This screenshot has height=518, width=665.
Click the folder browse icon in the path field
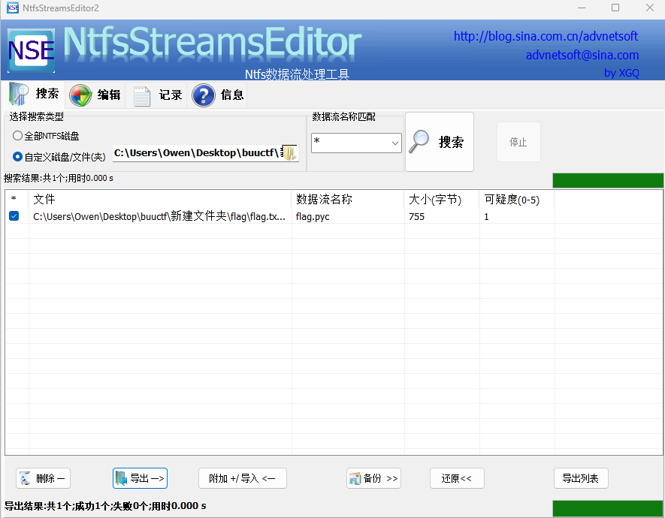tap(289, 153)
